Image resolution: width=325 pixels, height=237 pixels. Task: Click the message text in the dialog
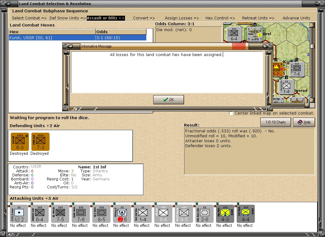point(166,55)
